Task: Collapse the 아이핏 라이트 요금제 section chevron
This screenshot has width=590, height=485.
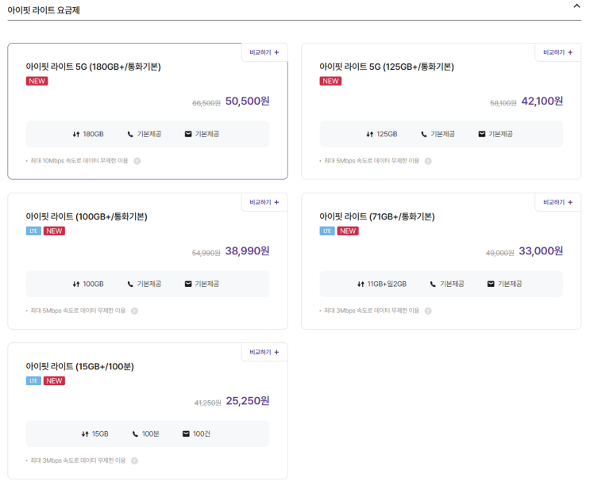Action: tap(577, 6)
